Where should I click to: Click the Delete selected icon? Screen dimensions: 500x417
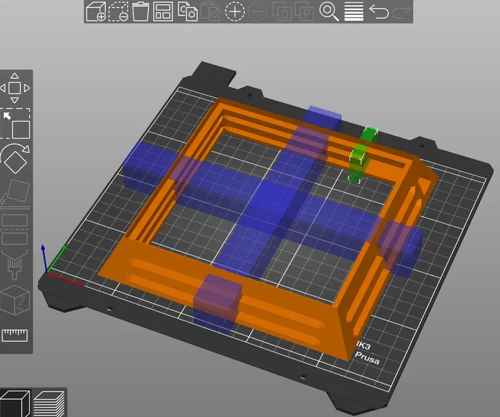click(118, 11)
